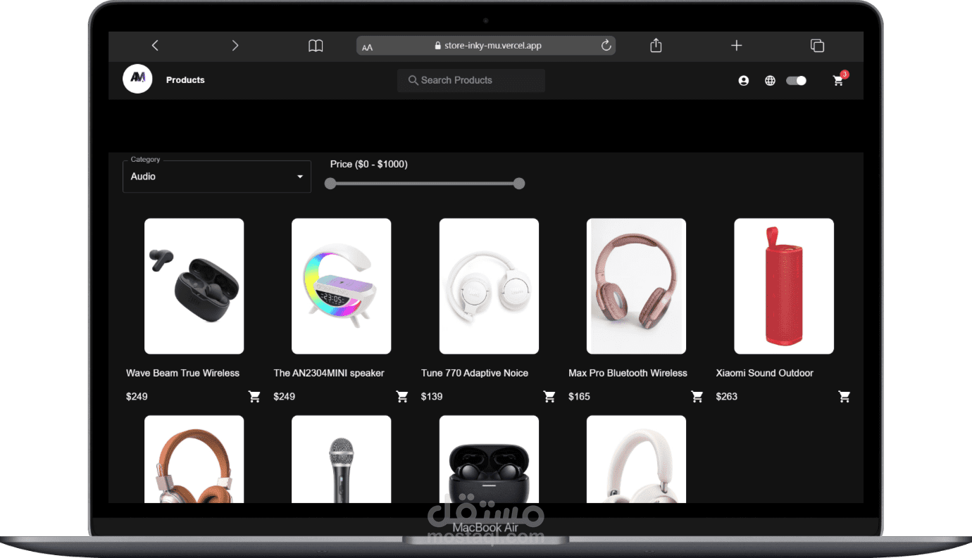The image size is (972, 558).
Task: Add Tune 770 Adaptive Noice to cart
Action: pyautogui.click(x=549, y=397)
